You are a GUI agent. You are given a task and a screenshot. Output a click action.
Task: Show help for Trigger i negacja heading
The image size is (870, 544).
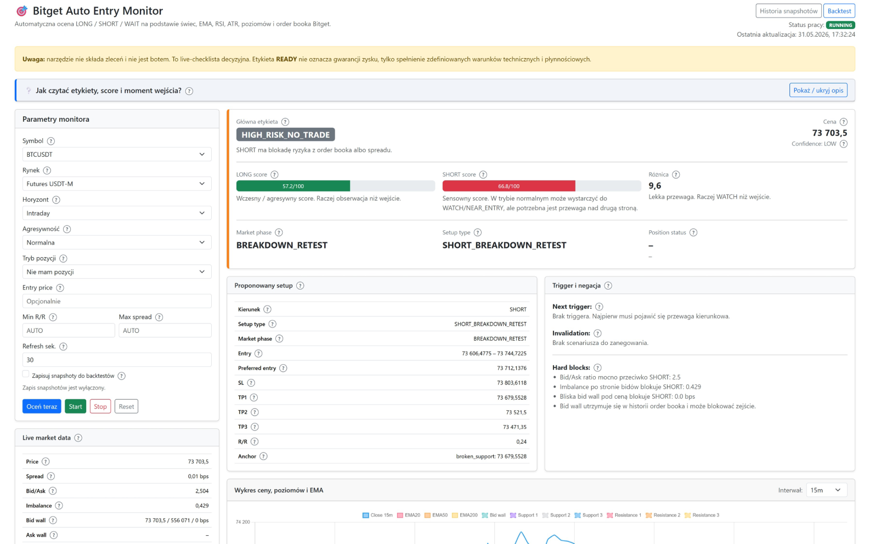coord(608,286)
